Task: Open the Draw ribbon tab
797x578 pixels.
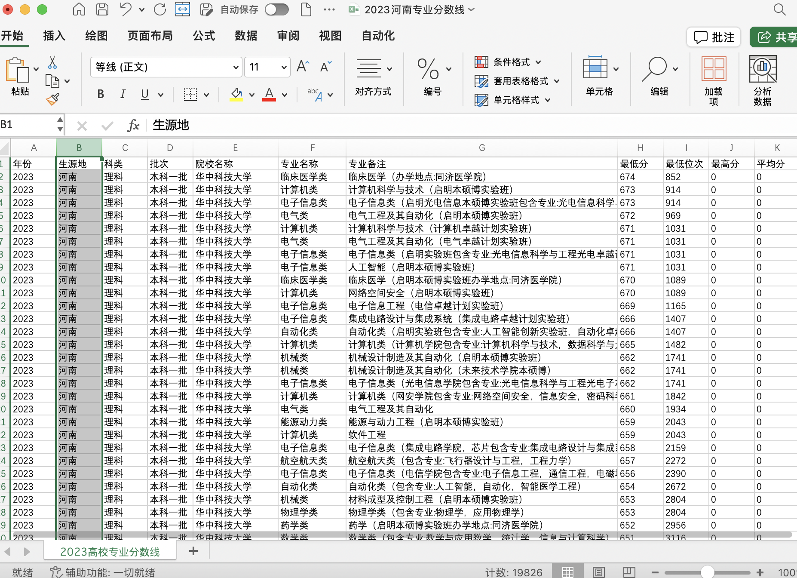Action: tap(96, 36)
